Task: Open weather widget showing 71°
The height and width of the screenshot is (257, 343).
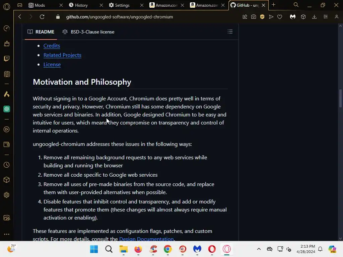Action: tap(11, 249)
